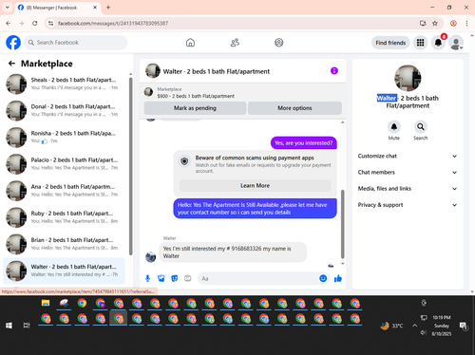Open the Palacio conversation
Image resolution: width=475 pixels, height=355 pixels.
[65, 164]
